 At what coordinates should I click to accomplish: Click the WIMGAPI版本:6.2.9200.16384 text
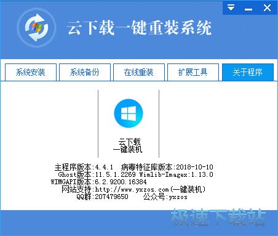(x=98, y=182)
